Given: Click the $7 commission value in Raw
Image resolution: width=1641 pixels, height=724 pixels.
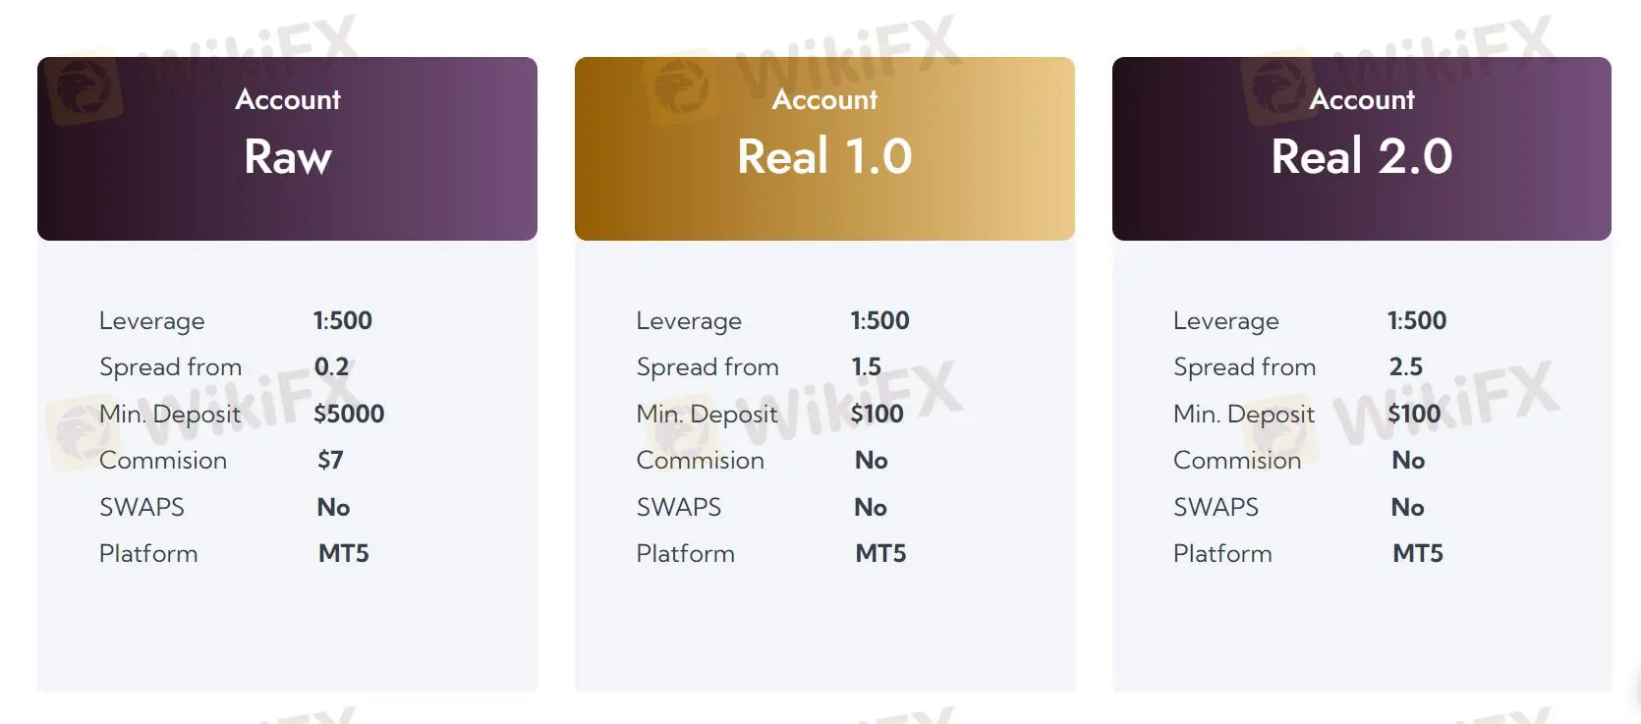Looking at the screenshot, I should [x=330, y=460].
